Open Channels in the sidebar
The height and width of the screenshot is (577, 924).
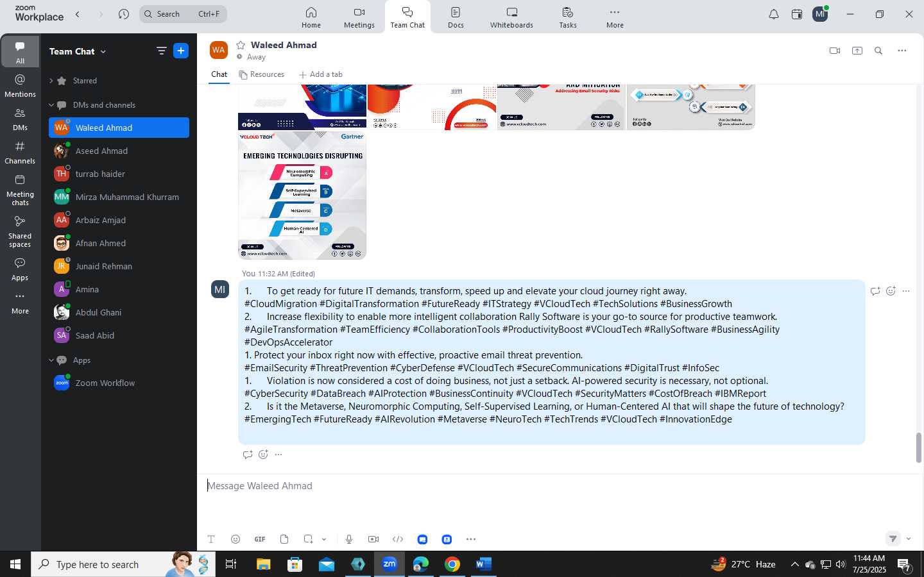(x=20, y=153)
